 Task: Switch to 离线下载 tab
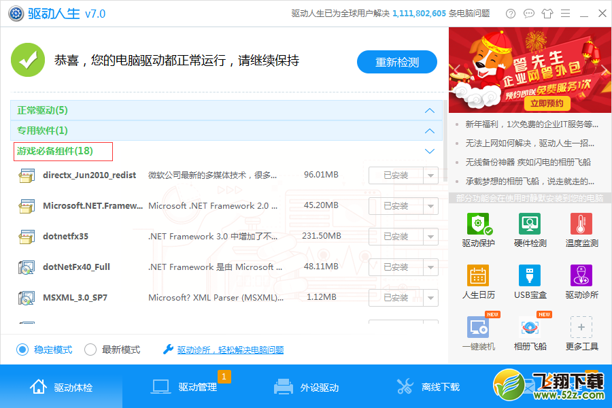pos(428,386)
